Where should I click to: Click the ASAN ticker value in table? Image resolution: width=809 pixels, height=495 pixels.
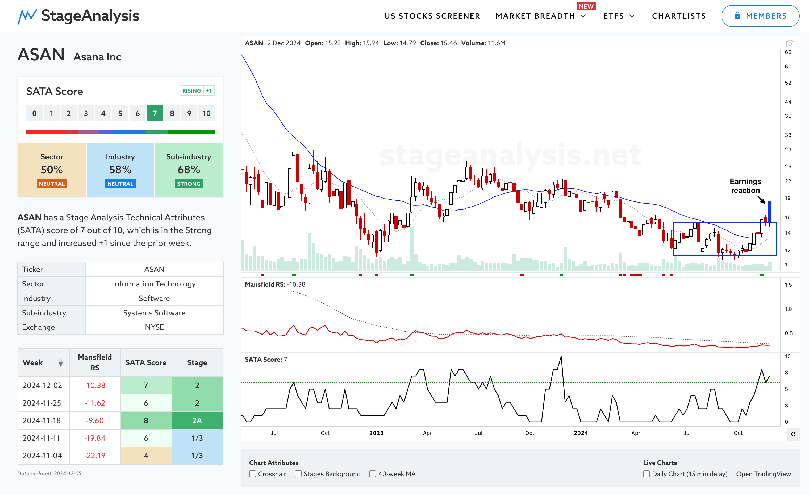154,269
